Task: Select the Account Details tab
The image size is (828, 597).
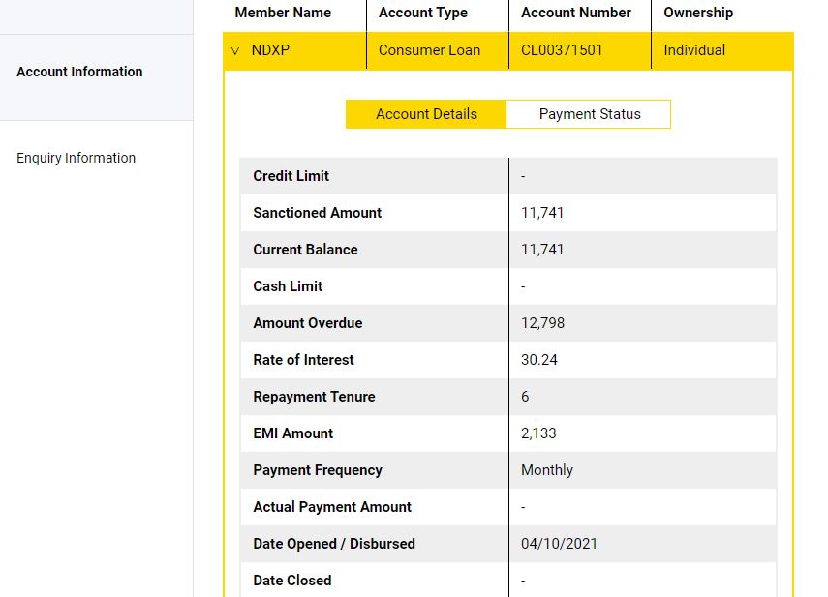Action: pos(426,114)
